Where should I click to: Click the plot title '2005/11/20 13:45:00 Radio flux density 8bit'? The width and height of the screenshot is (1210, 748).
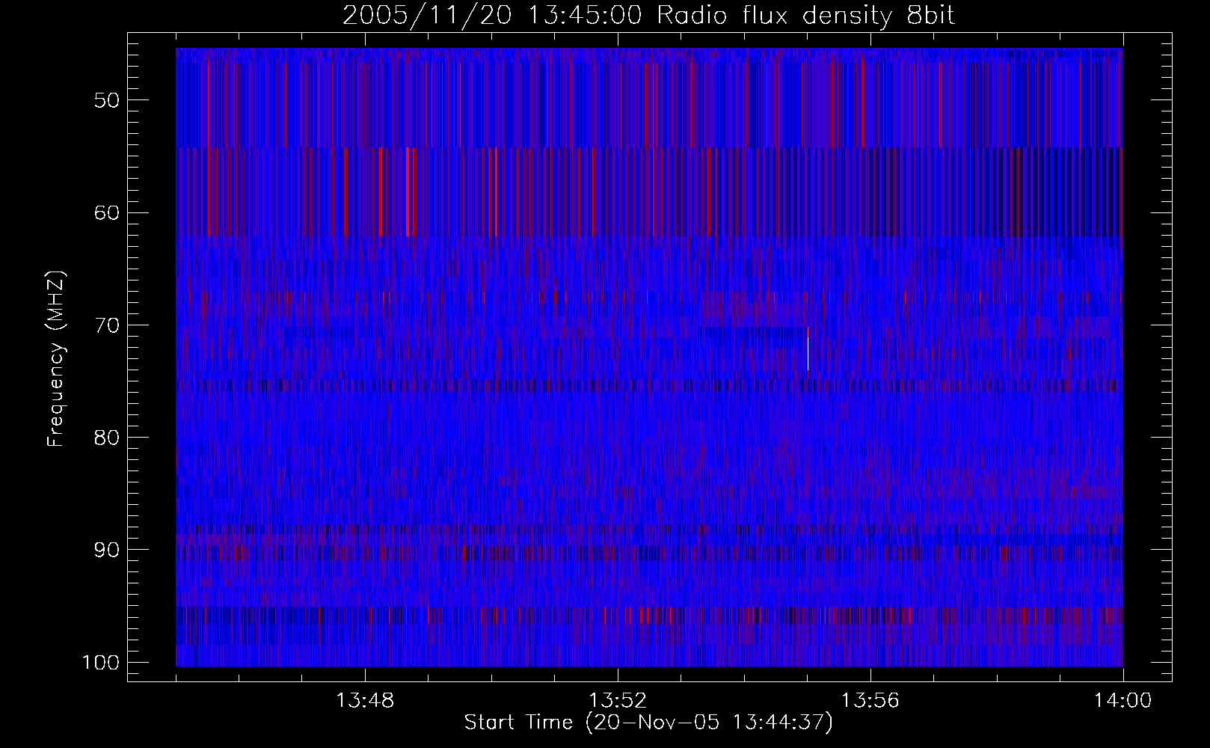click(648, 16)
